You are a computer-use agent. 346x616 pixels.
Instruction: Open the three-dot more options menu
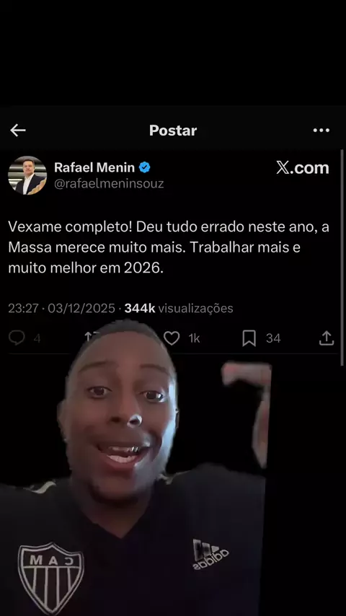pyautogui.click(x=321, y=131)
